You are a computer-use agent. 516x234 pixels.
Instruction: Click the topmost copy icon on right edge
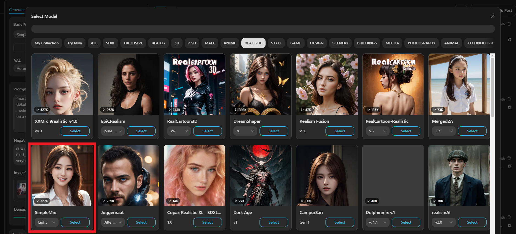(x=509, y=40)
